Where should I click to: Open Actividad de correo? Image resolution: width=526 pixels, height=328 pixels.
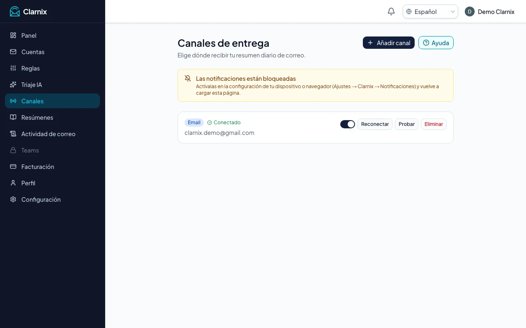tap(52, 134)
